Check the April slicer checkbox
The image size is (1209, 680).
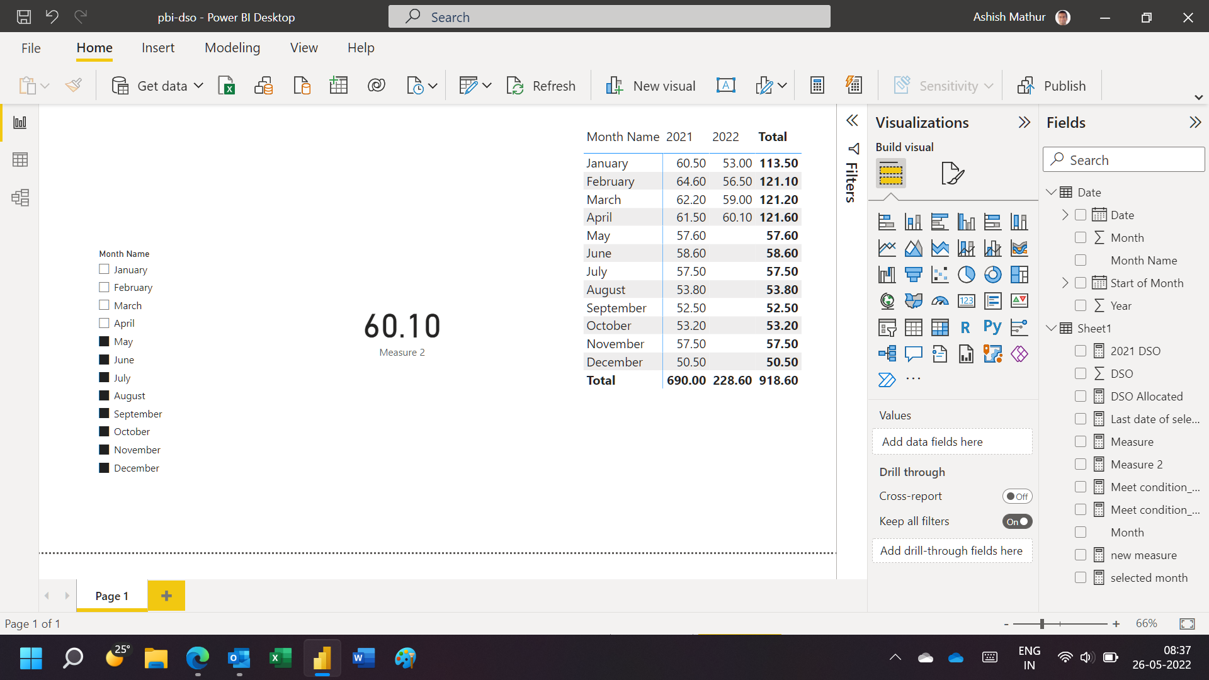pyautogui.click(x=104, y=323)
